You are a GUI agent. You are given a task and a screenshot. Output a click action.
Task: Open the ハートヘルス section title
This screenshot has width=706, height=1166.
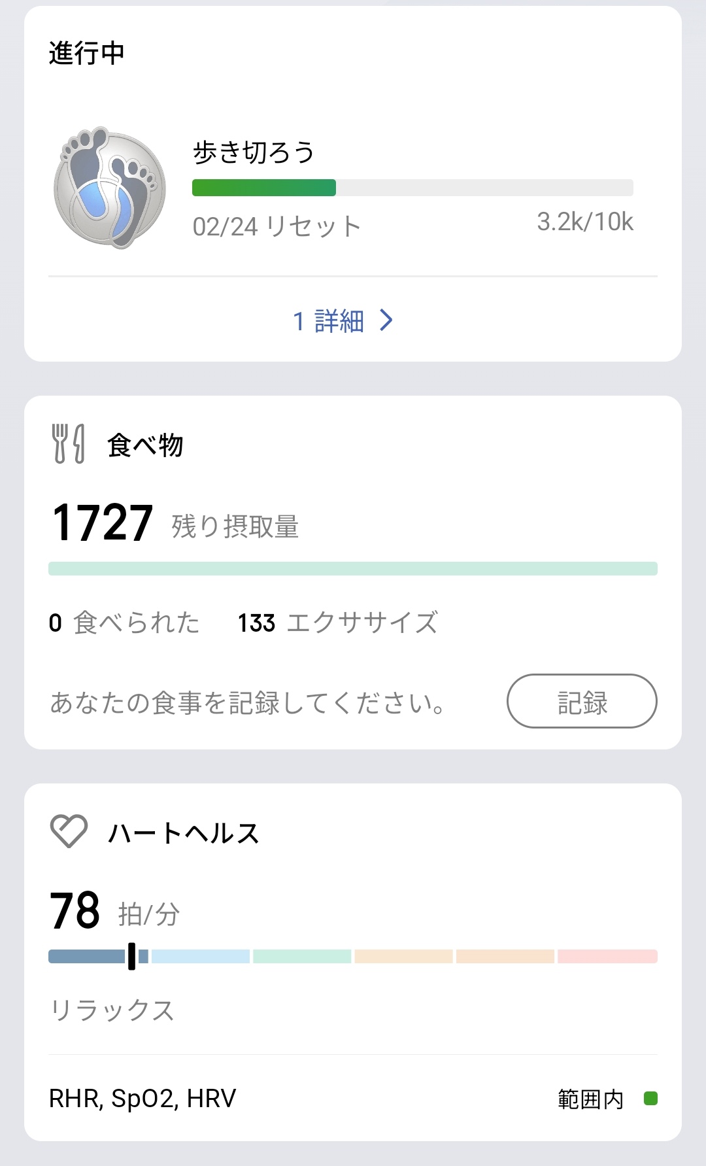pyautogui.click(x=184, y=833)
